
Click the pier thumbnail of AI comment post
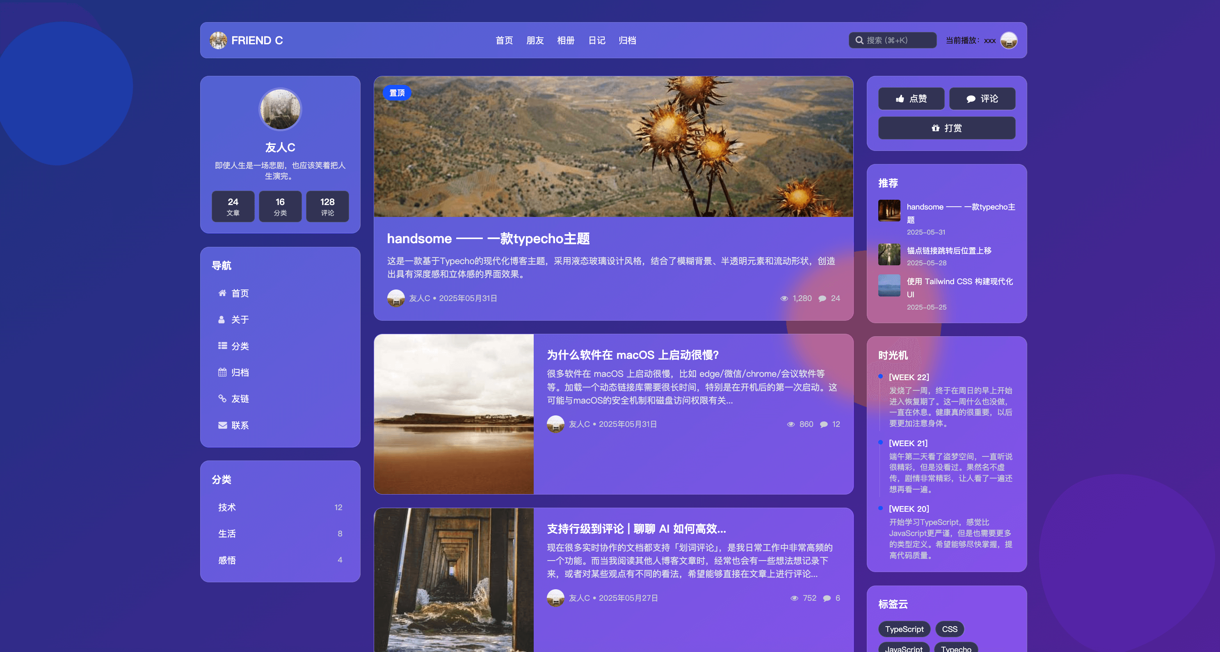point(454,580)
